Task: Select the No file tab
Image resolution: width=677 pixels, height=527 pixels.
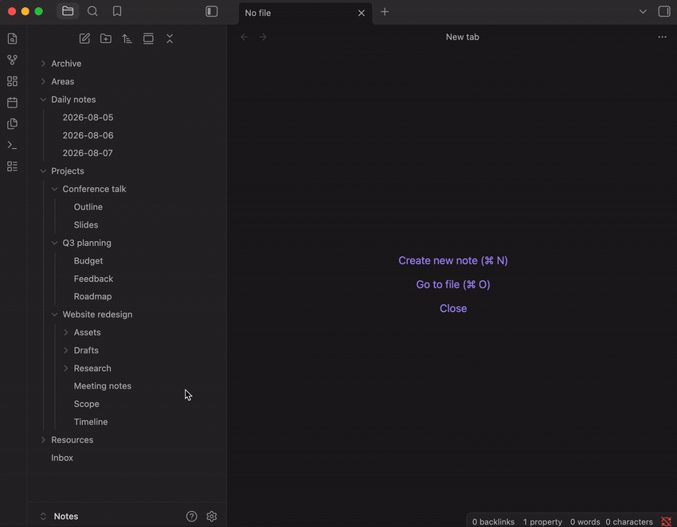Action: (x=305, y=13)
